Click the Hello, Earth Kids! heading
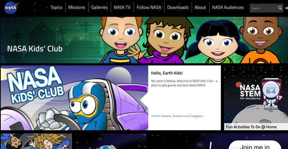This screenshot has width=288, height=149. click(167, 73)
